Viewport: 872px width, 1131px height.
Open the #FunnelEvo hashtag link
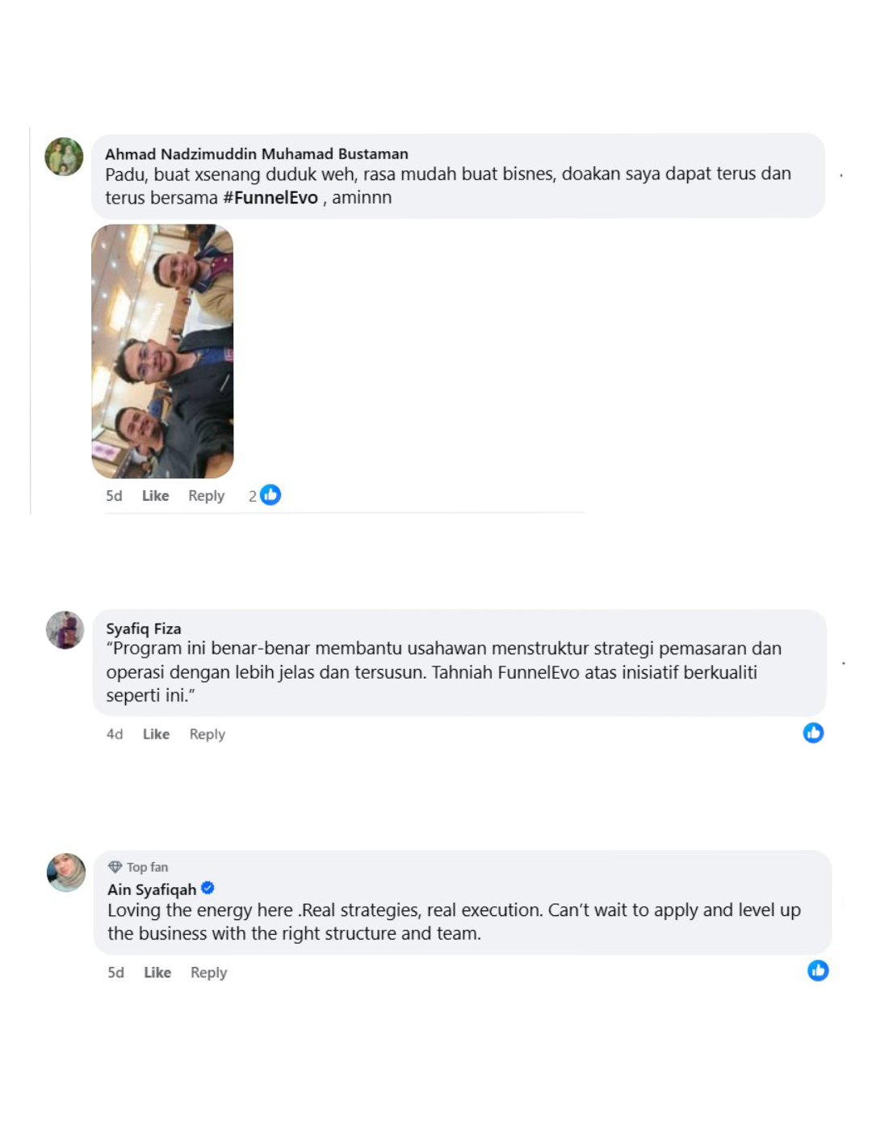[x=270, y=198]
